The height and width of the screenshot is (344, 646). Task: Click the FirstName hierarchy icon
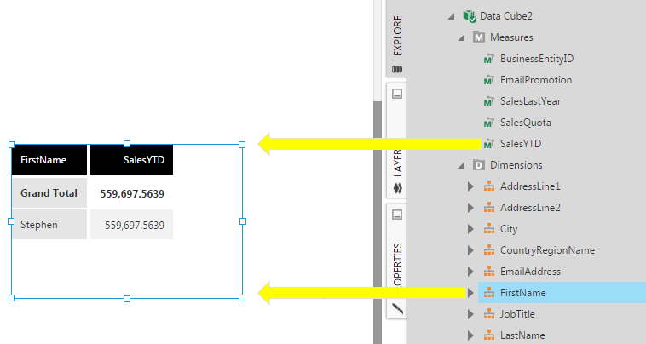(x=489, y=293)
